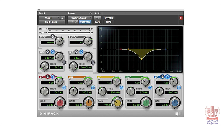This screenshot has width=221, height=126.
Task: Select the LF band peak filter icon
Action: tap(48, 77)
